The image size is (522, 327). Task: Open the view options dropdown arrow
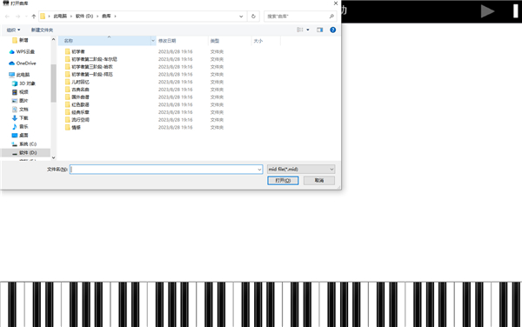308,30
